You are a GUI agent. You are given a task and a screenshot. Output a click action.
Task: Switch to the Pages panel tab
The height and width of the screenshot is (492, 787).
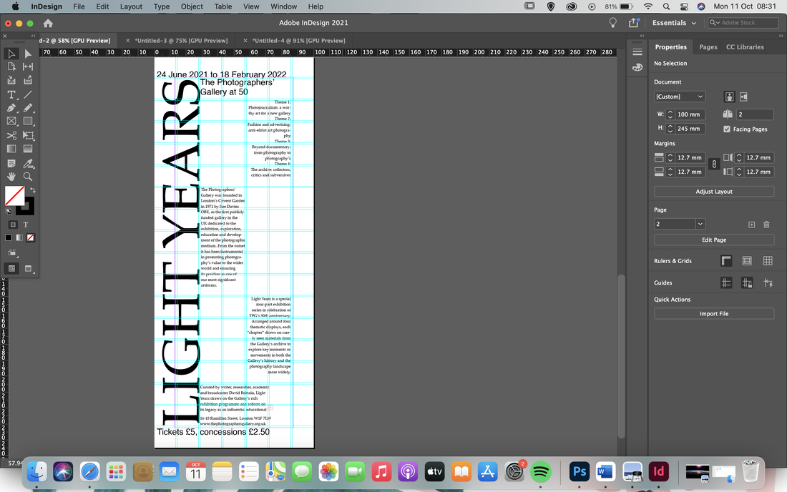(708, 46)
